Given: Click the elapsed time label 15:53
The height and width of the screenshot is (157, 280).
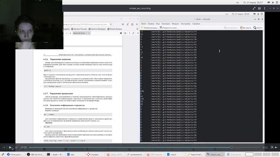Looking at the screenshot, I should pyautogui.click(x=24, y=147).
